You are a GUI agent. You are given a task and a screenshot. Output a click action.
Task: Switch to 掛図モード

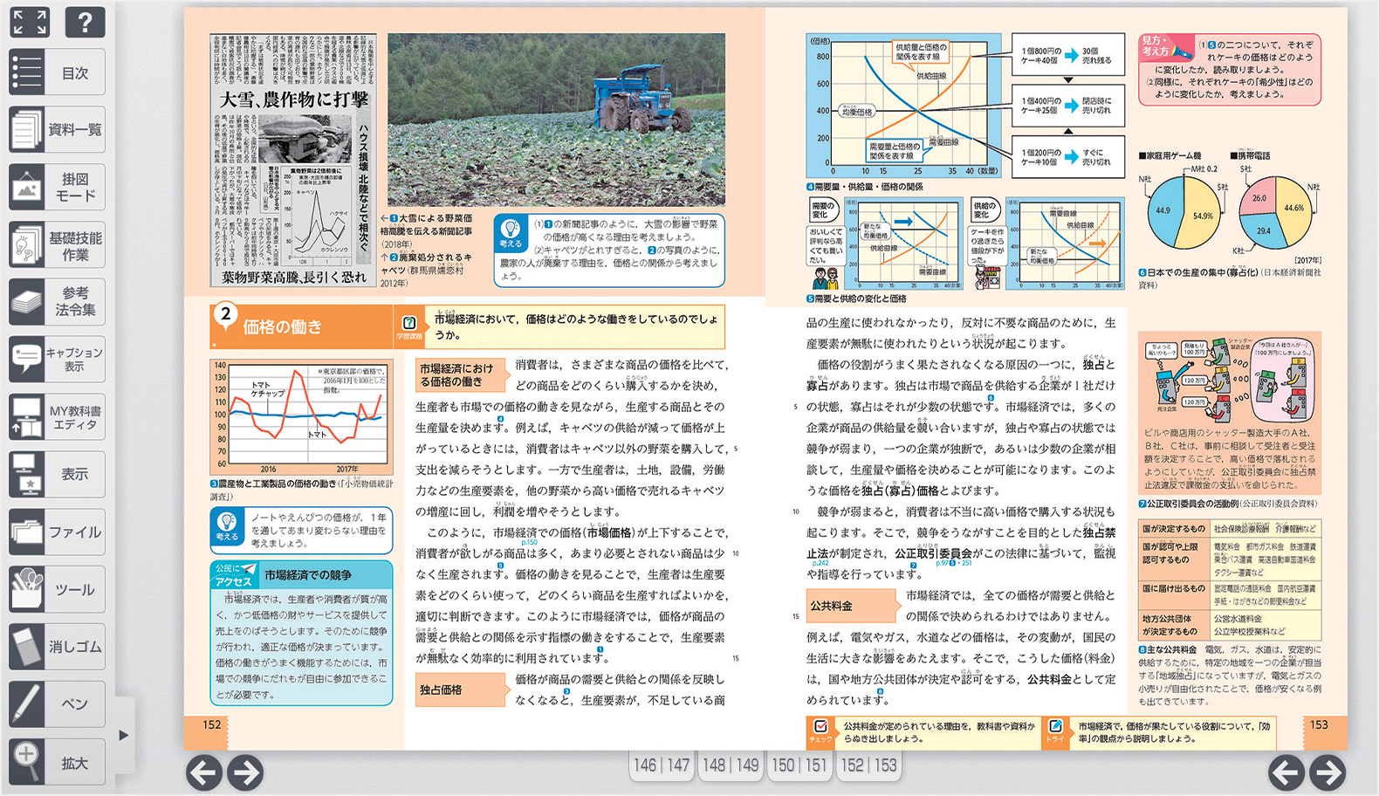tap(57, 187)
